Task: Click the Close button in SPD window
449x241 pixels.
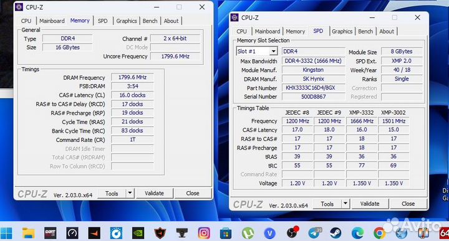Action: pyautogui.click(x=408, y=204)
